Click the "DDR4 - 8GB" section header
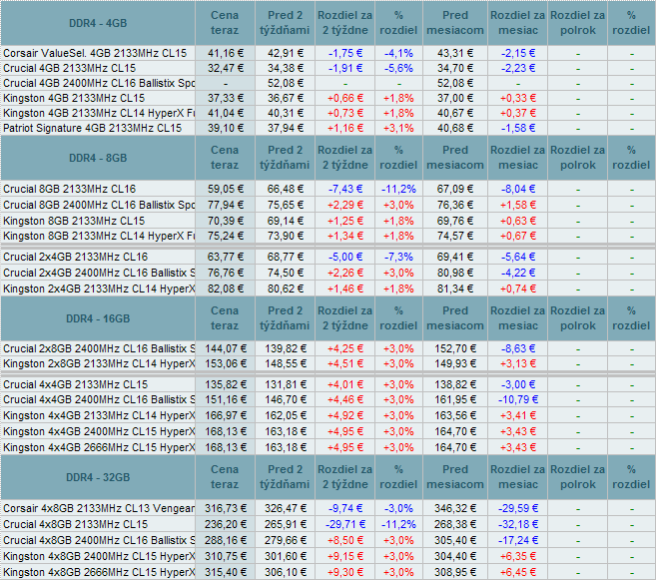Viewport: 656px width, 580px height. click(98, 158)
